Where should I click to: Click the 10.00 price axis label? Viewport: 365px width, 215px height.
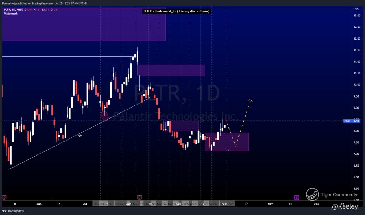(x=357, y=85)
